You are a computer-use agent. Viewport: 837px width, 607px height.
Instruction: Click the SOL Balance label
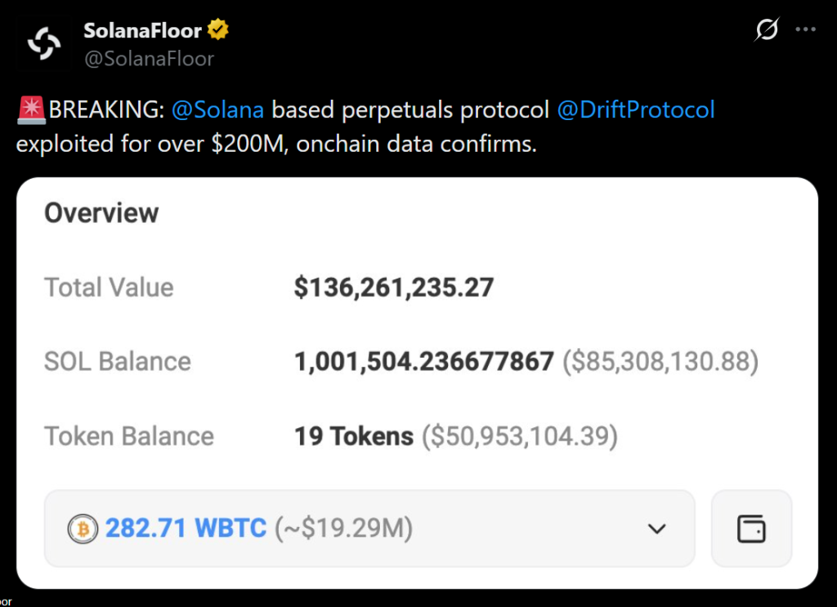[117, 362]
